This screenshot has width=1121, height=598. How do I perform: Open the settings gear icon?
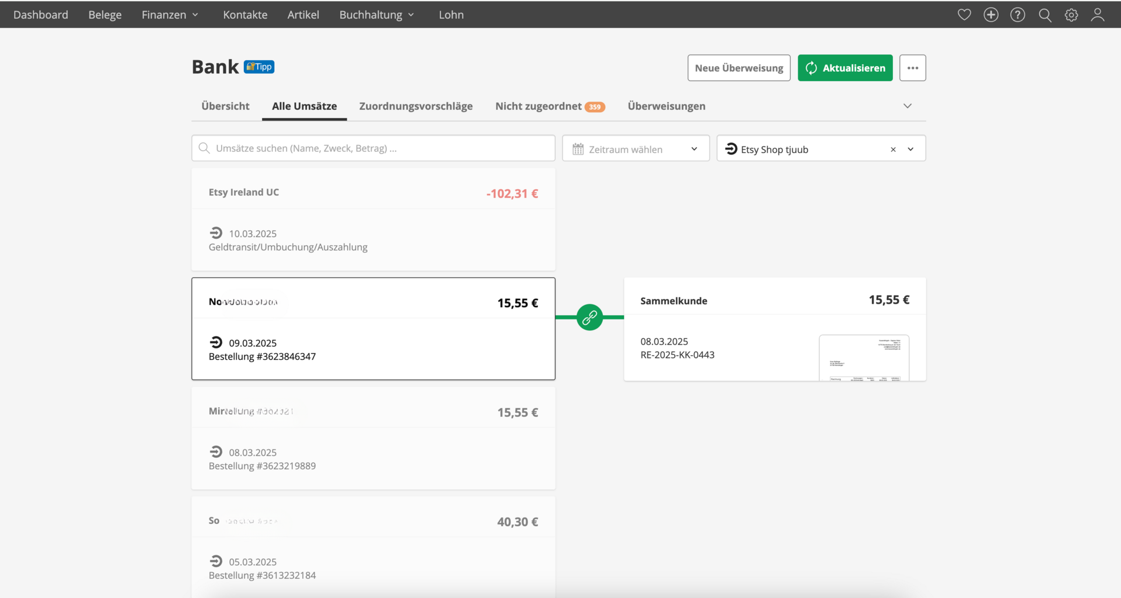point(1071,15)
